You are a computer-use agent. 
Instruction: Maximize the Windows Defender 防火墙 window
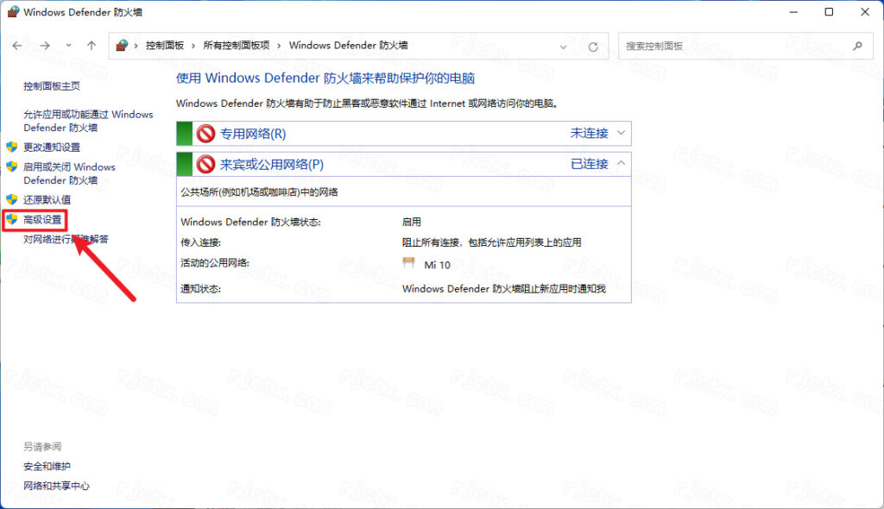[829, 12]
